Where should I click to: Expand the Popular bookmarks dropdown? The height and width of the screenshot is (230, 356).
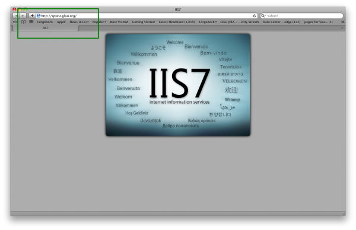click(99, 22)
